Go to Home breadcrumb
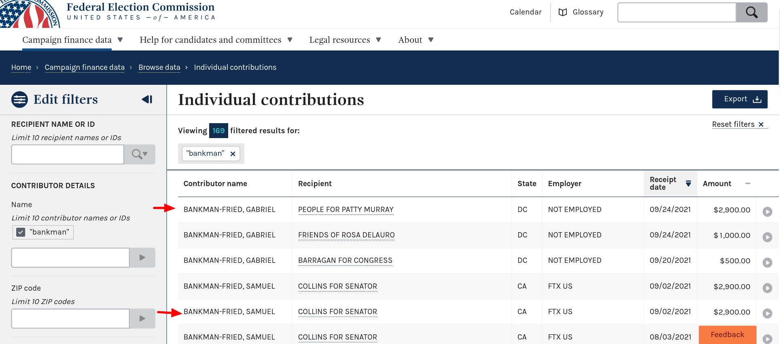The image size is (780, 344). (x=21, y=67)
